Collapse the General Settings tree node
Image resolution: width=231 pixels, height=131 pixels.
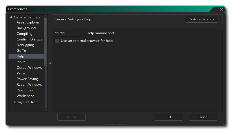pyautogui.click(x=11, y=17)
